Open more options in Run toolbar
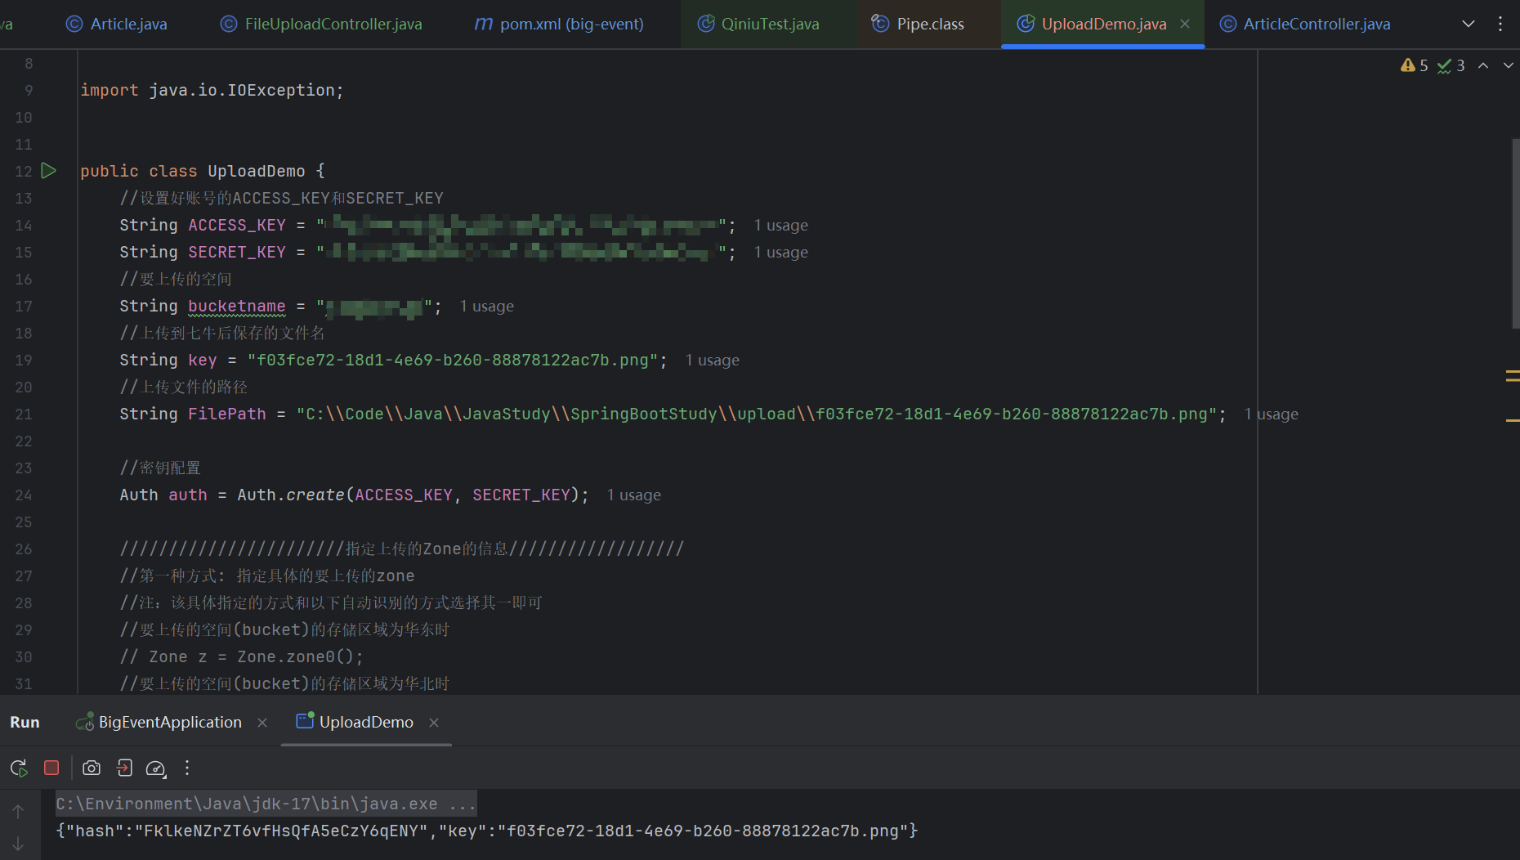 coord(187,768)
